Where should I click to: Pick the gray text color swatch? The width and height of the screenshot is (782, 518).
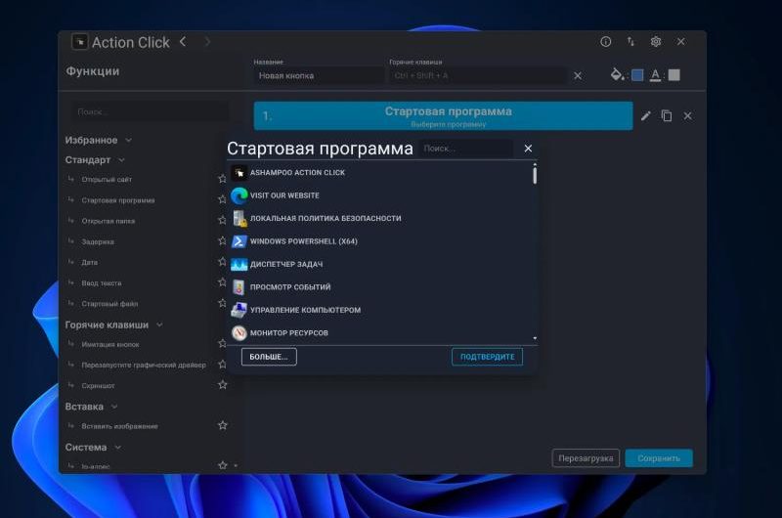click(x=674, y=75)
